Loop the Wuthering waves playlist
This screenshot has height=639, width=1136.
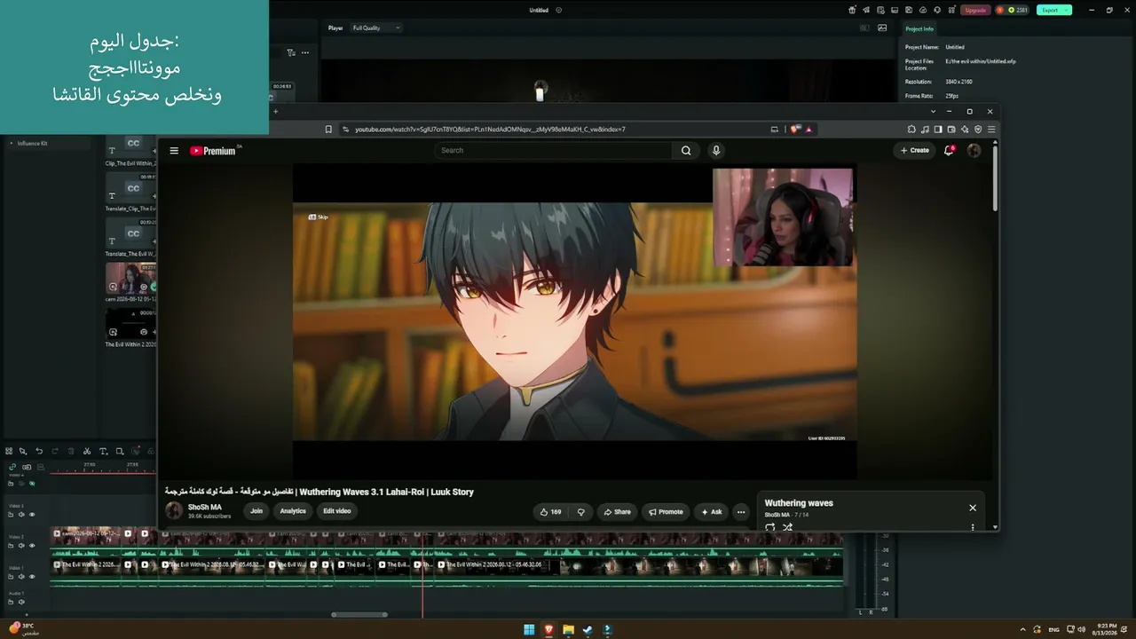point(769,527)
